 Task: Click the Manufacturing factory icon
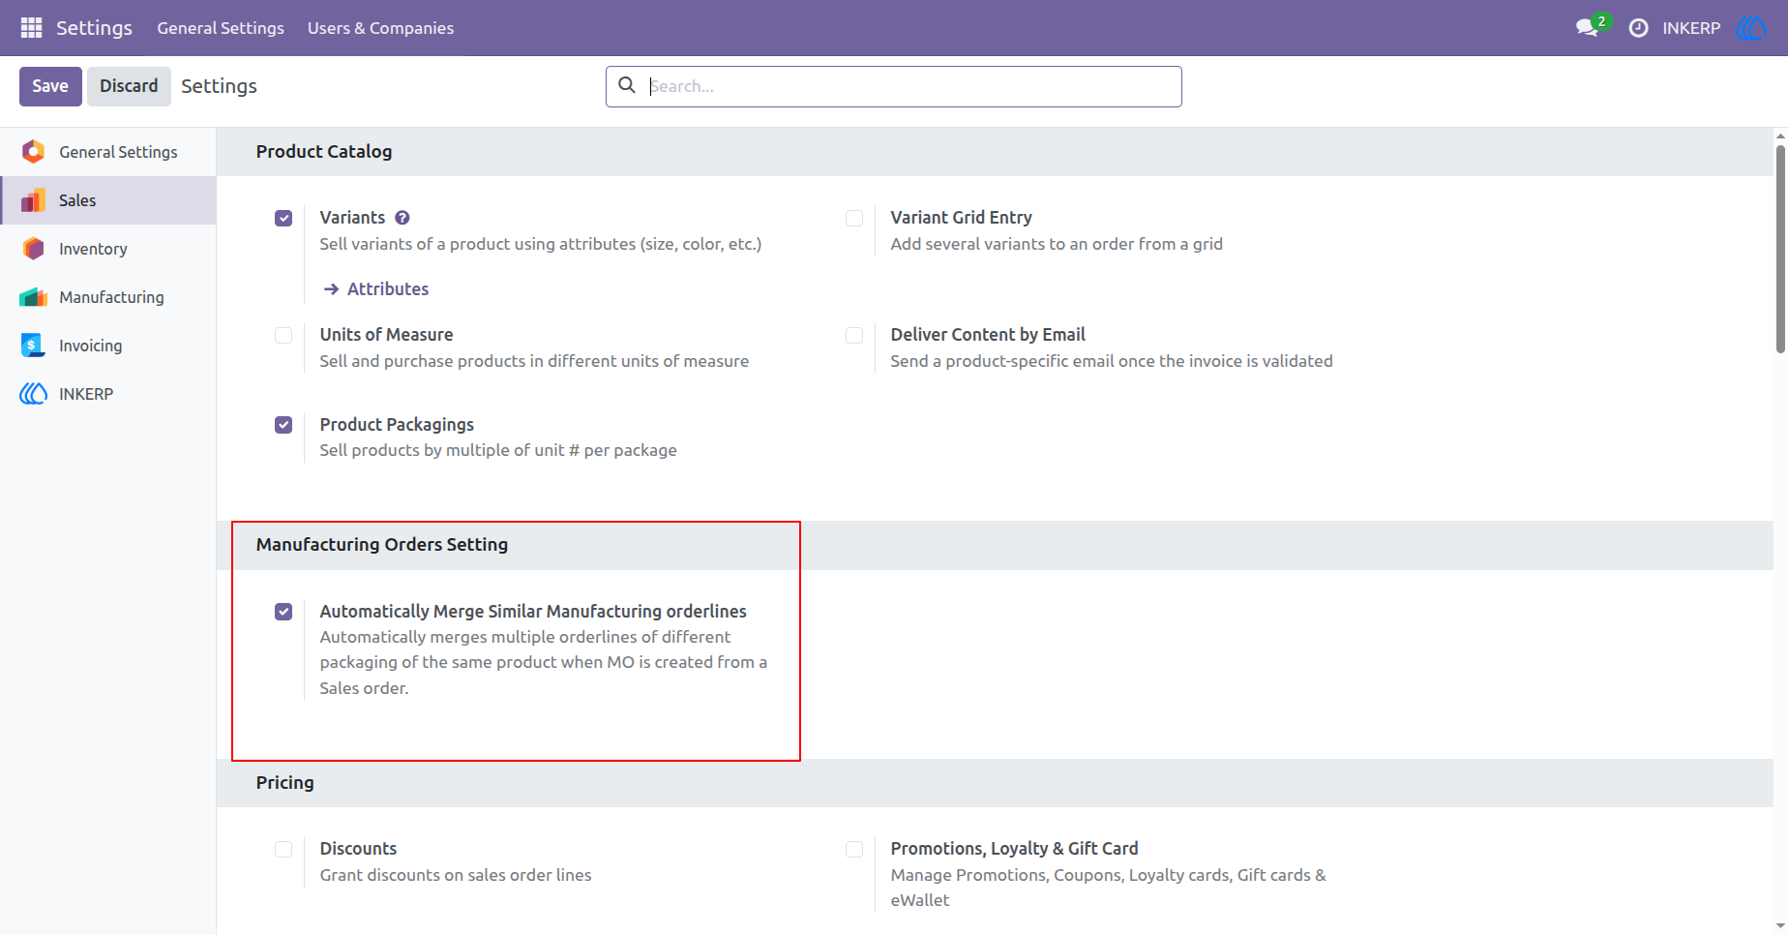tap(33, 296)
